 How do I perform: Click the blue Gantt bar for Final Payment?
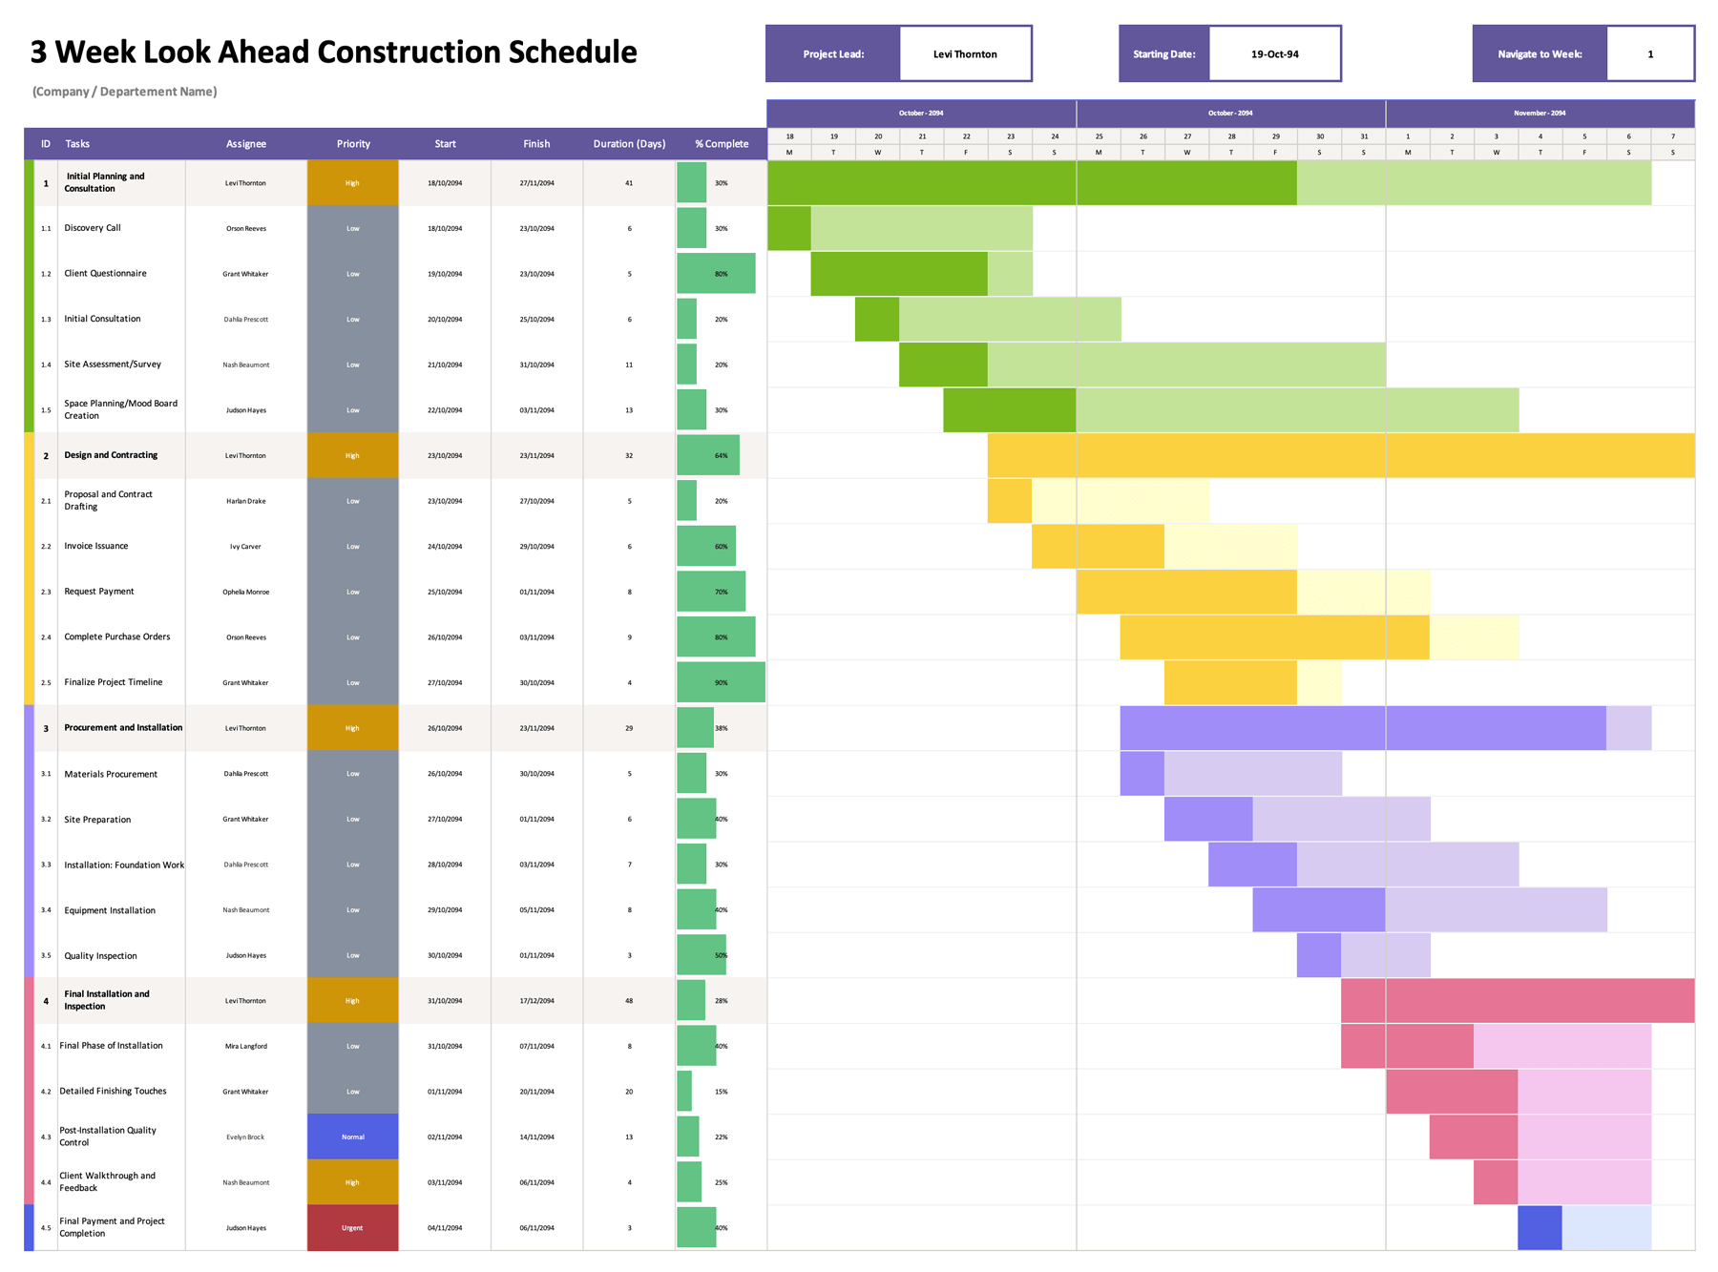1540,1228
